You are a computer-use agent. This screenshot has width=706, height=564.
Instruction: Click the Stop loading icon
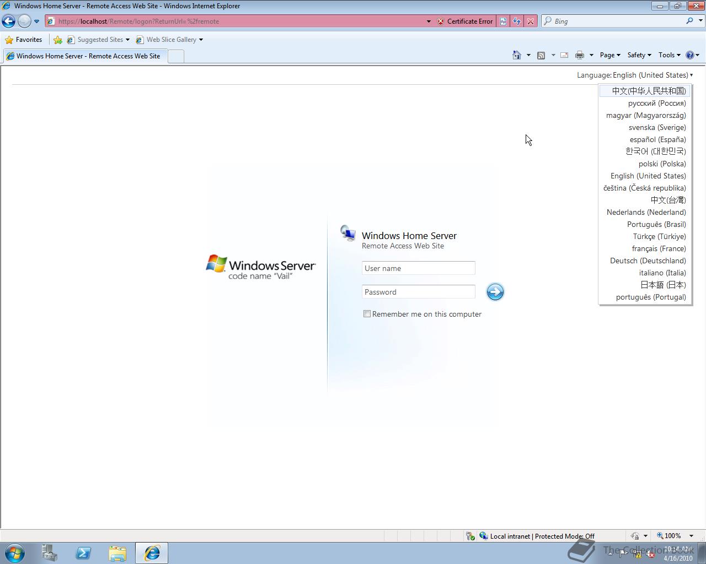531,21
